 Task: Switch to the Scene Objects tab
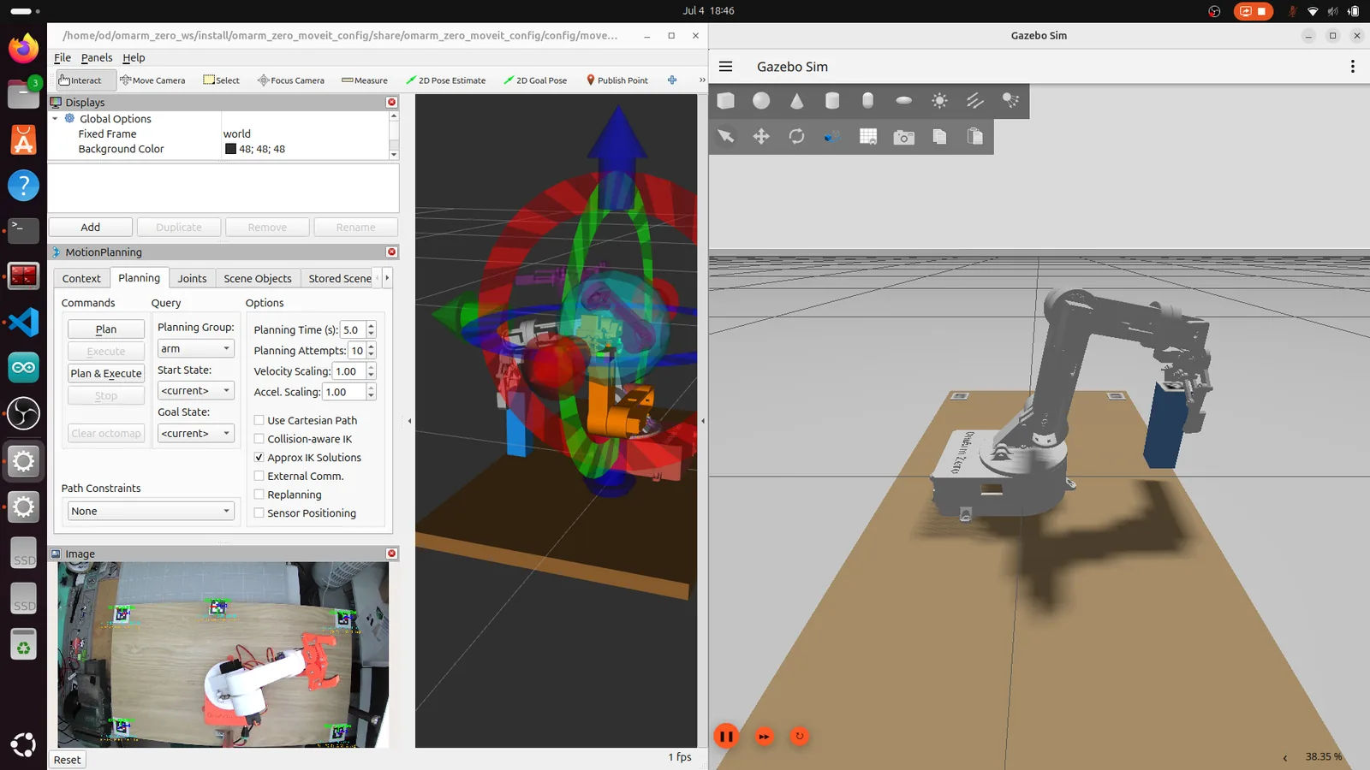click(x=258, y=278)
